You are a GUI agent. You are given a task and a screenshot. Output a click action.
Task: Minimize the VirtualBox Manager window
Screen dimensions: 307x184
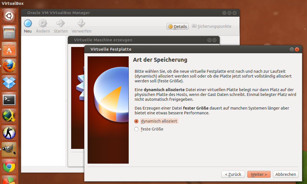[x=225, y=13]
